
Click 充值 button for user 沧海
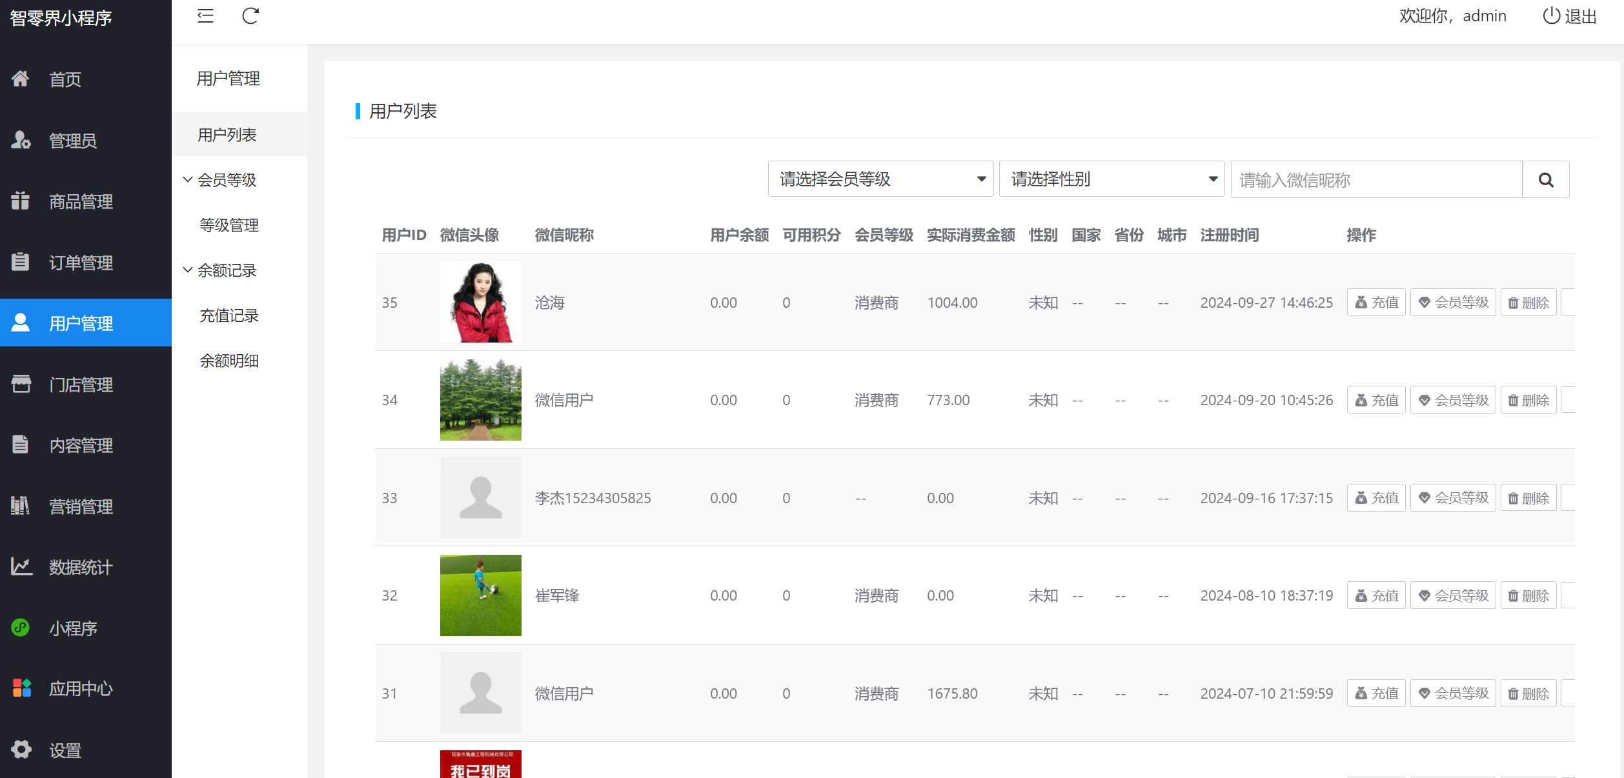[1375, 303]
